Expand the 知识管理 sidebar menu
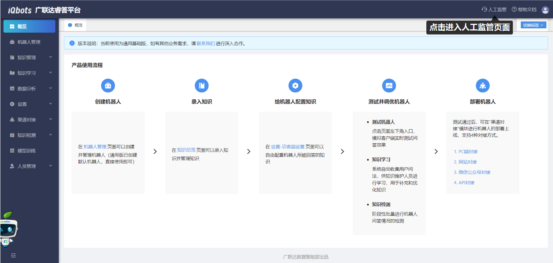 pos(30,58)
